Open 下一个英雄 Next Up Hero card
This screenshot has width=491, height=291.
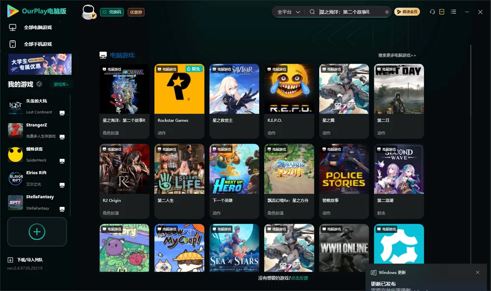click(234, 181)
